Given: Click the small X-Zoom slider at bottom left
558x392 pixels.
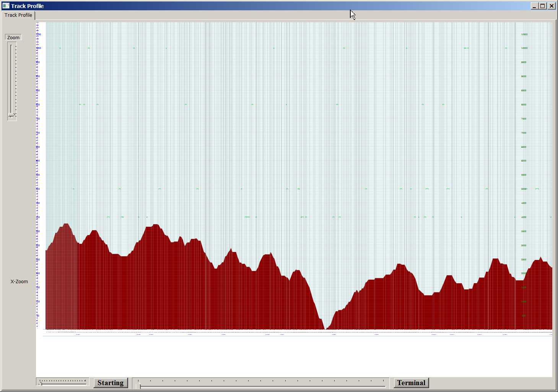Looking at the screenshot, I should click(x=63, y=382).
